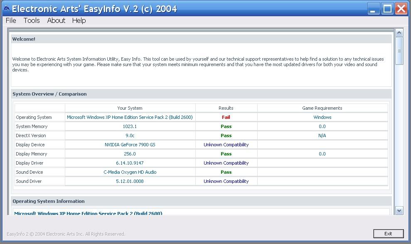Click the 256.0 display memory value
The height and width of the screenshot is (244, 411).
pos(130,154)
